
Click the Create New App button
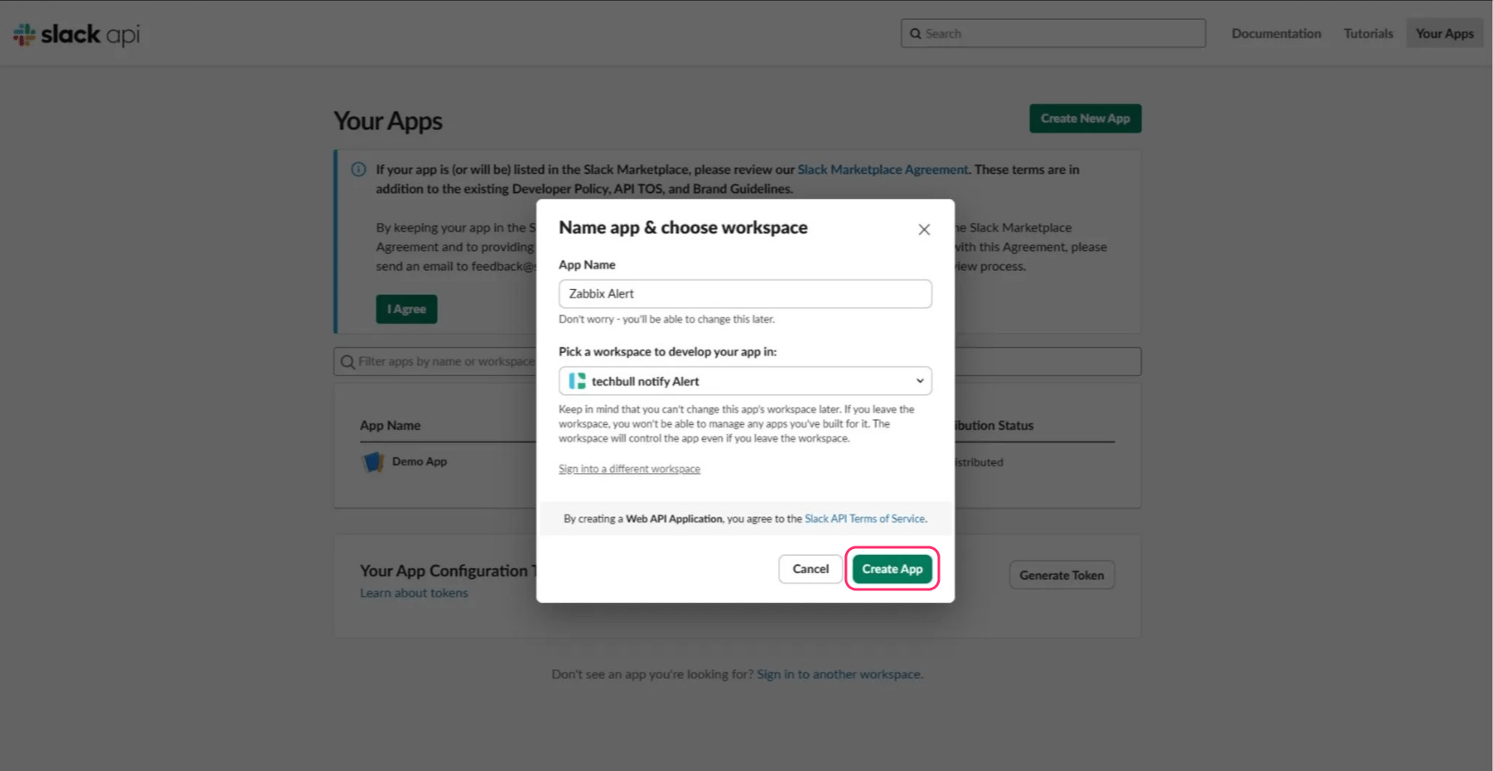1084,119
